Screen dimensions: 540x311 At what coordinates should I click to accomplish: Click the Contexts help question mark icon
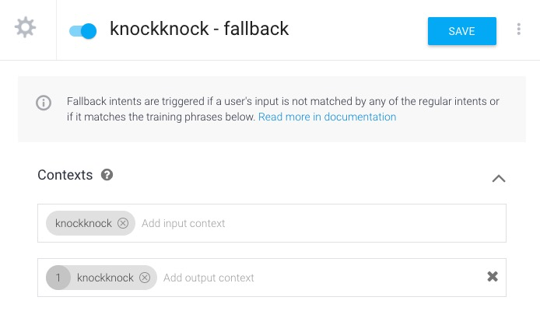pos(107,175)
